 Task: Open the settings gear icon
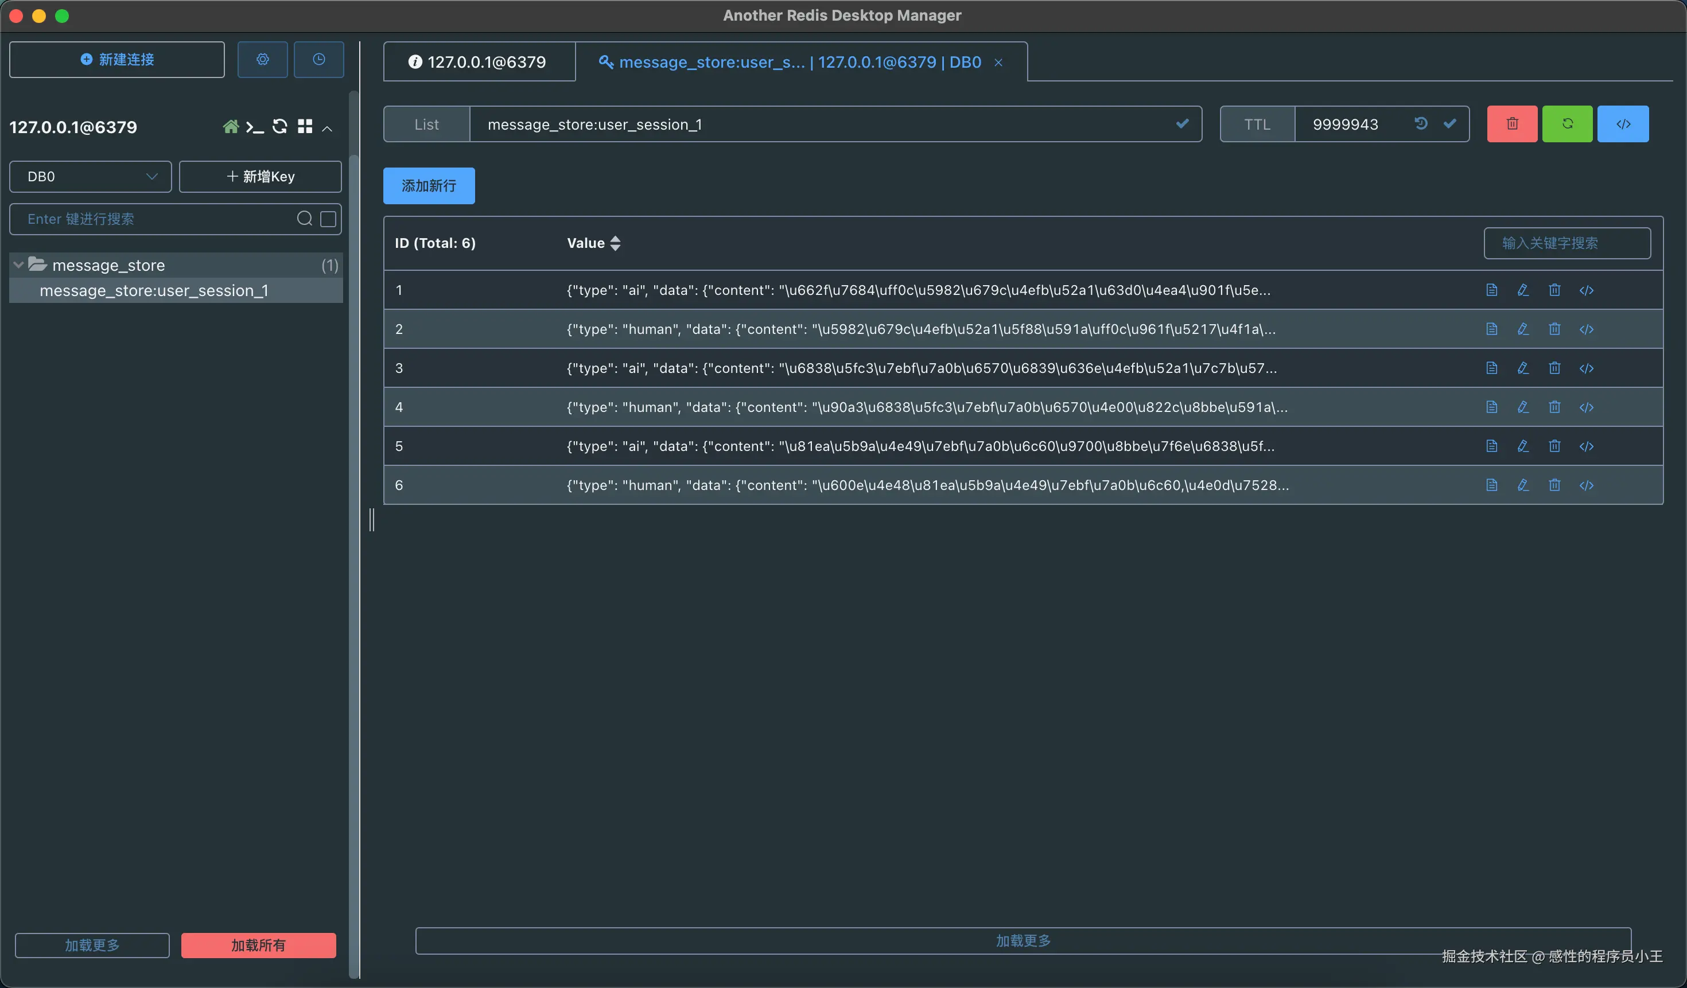(262, 60)
